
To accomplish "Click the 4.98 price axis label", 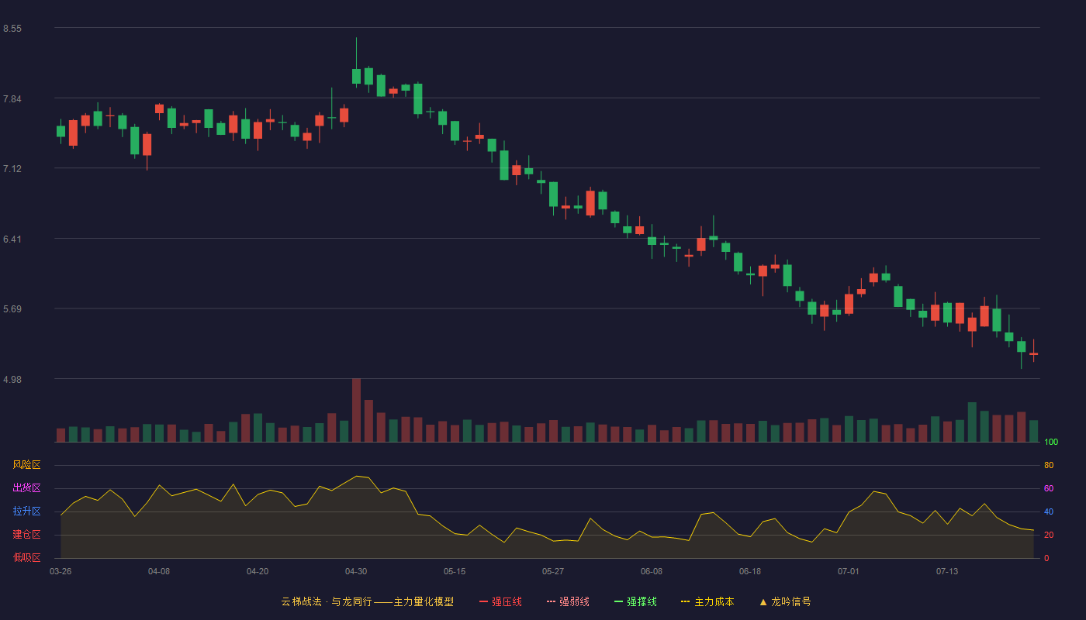I will (x=12, y=380).
